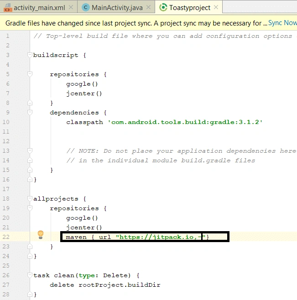The image size is (297, 300).
Task: Click 'repositories' keyword on line 19
Action: [74, 208]
